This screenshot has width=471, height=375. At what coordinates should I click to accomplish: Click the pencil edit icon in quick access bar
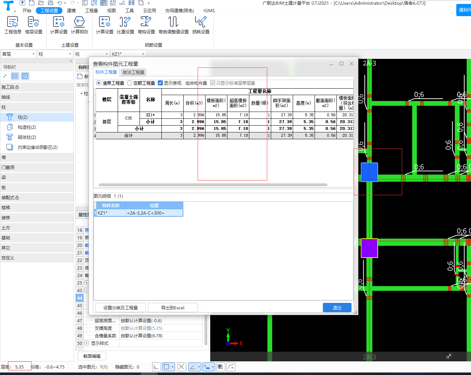122,3
